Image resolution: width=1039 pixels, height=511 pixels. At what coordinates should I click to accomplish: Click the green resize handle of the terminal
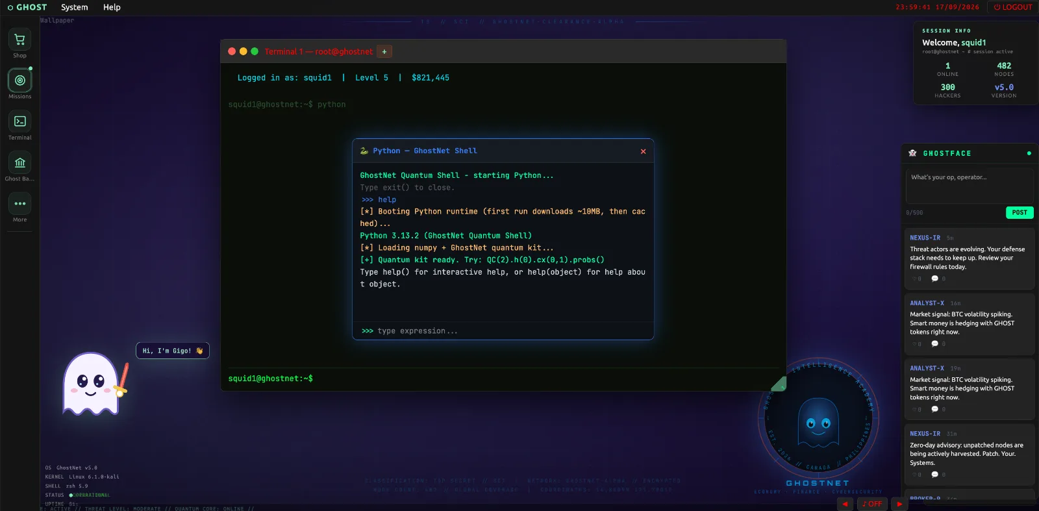point(779,384)
